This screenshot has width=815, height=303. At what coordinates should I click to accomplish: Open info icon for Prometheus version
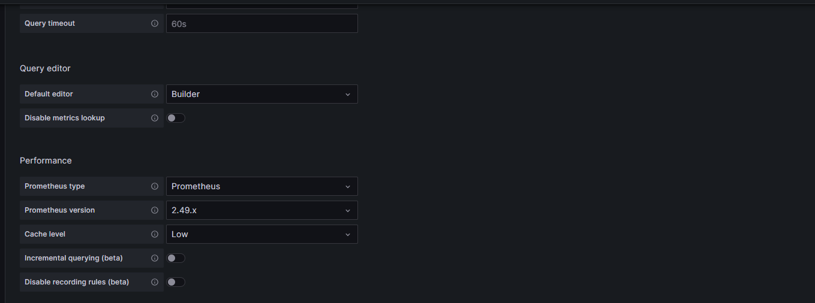[155, 210]
